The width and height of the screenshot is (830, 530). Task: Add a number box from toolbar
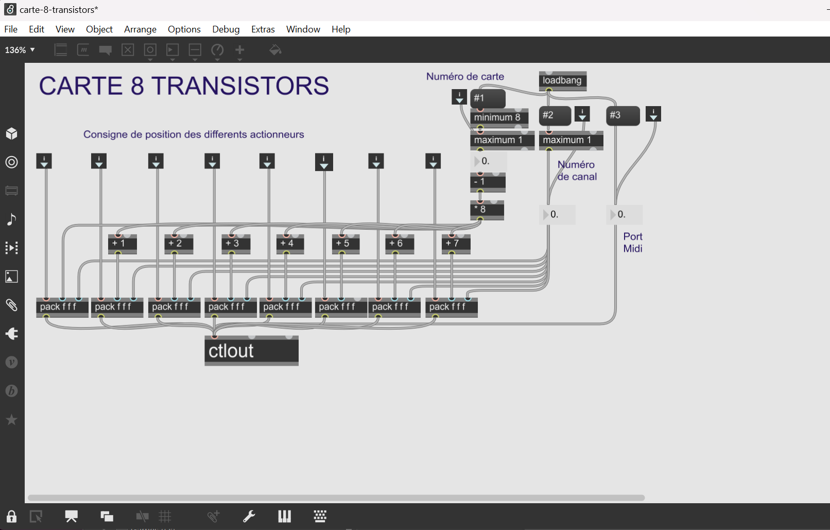point(172,50)
